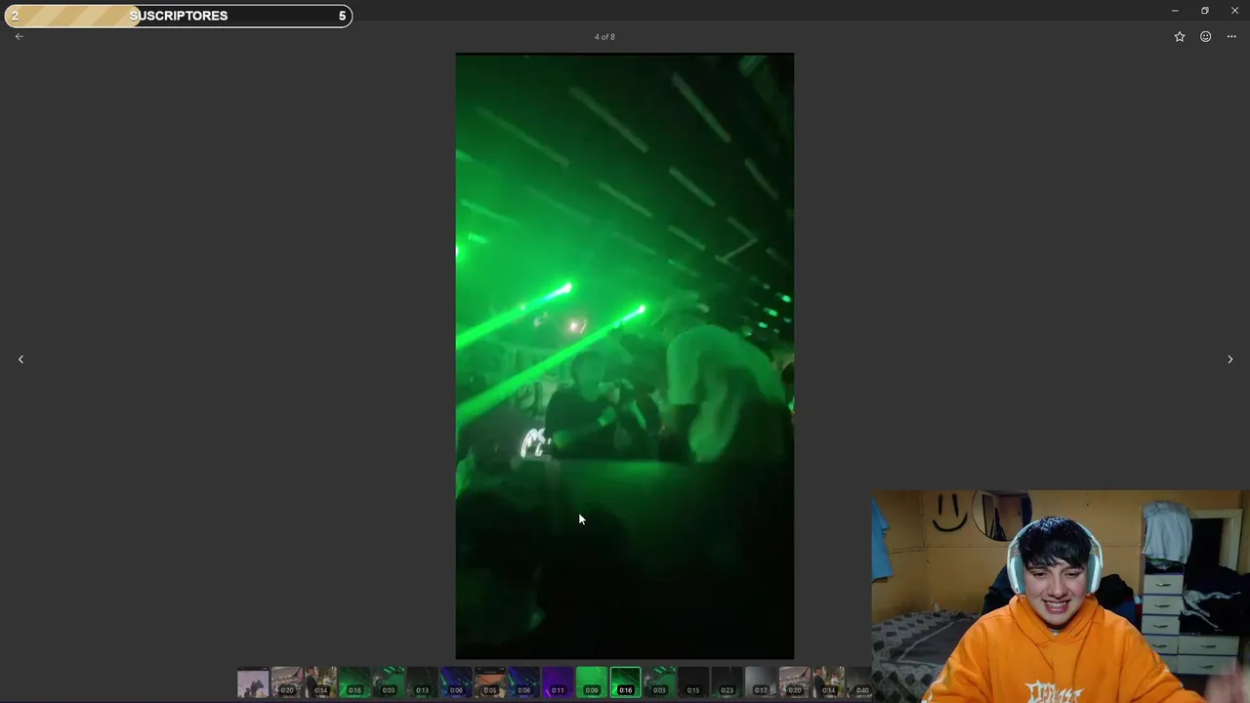This screenshot has height=703, width=1250.
Task: Advance to the next media item
Action: pos(1229,359)
